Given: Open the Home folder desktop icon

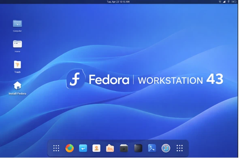Looking at the screenshot, I should tap(17, 44).
